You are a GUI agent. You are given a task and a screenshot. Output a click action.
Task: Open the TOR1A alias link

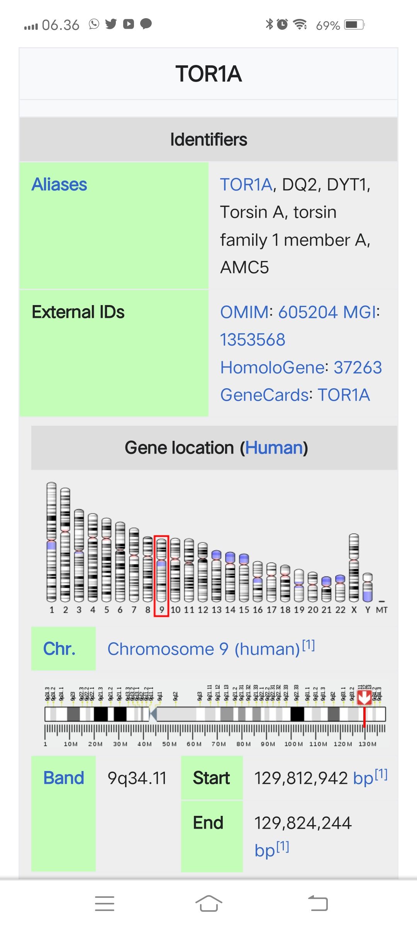[246, 184]
